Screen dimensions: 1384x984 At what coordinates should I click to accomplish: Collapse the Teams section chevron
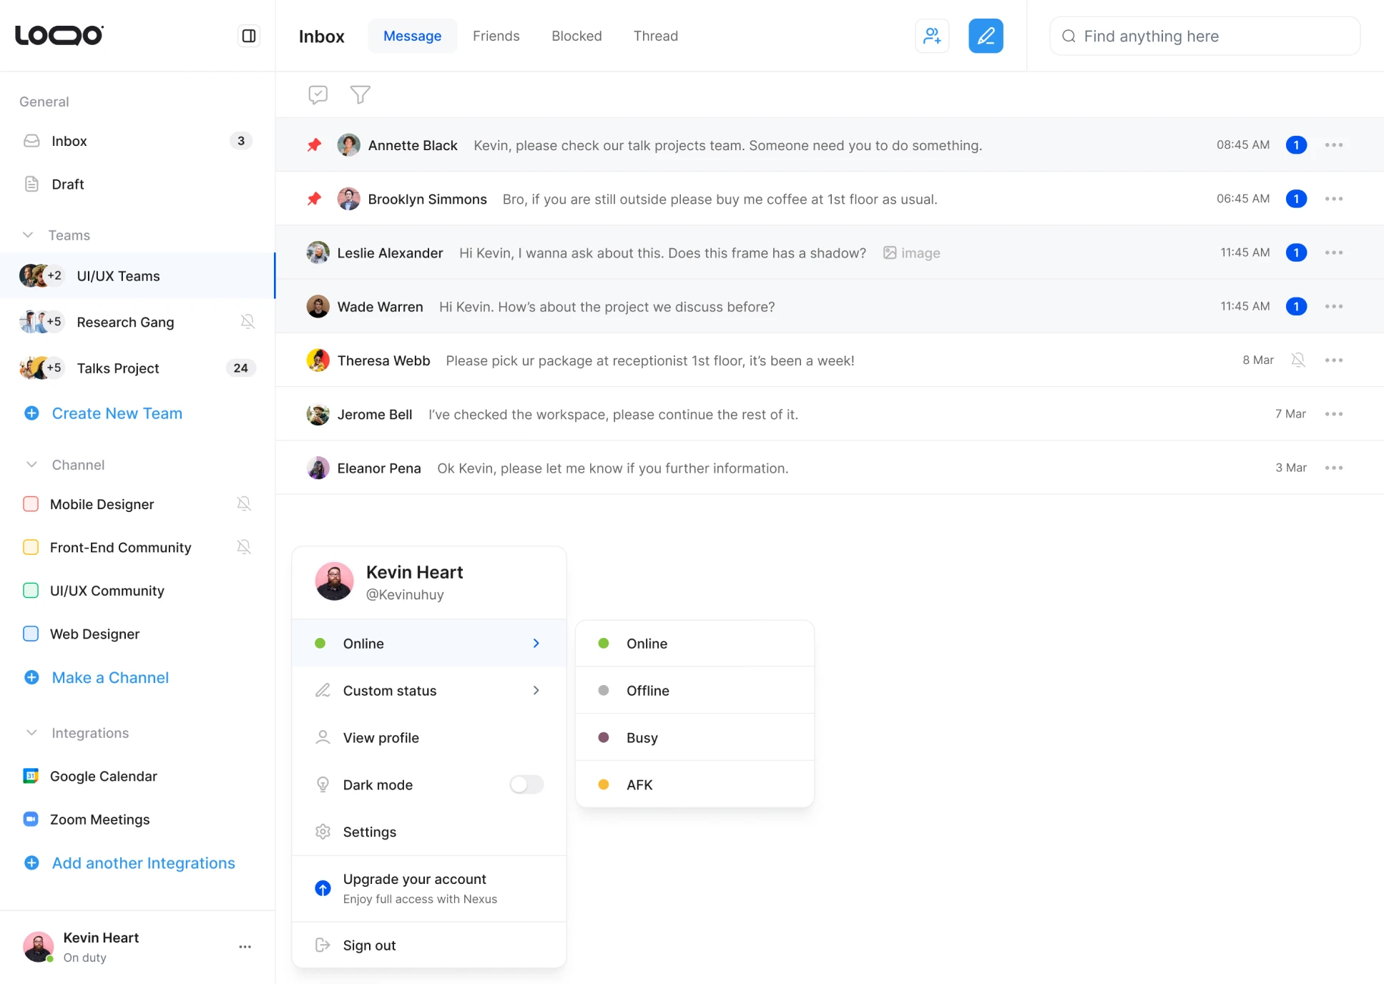click(29, 235)
